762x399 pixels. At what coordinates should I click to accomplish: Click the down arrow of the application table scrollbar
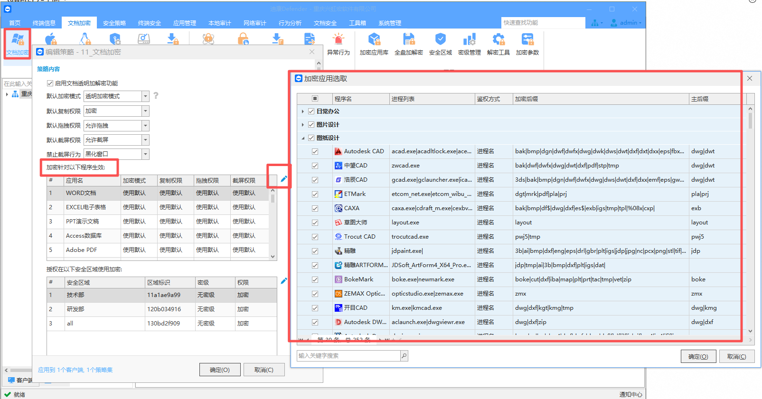tap(273, 257)
